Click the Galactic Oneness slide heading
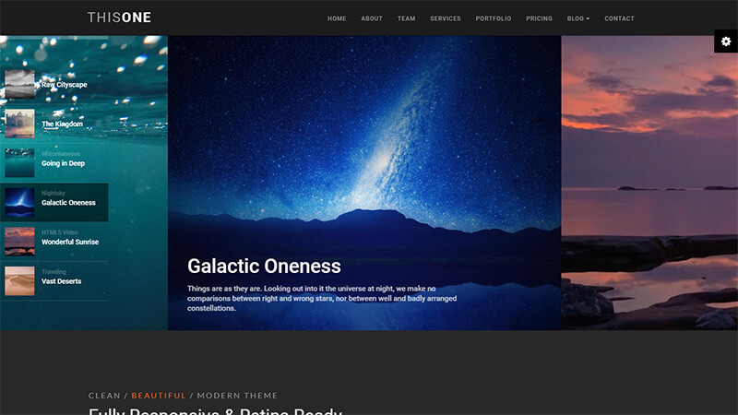Viewport: 738px width, 415px height. pos(264,267)
